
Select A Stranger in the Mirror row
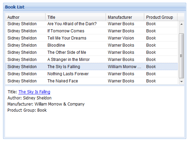(x=92, y=60)
